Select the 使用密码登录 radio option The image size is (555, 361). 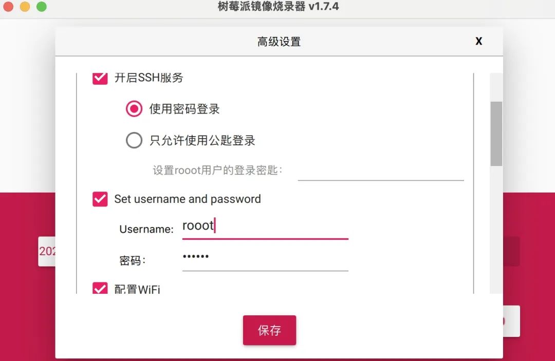click(x=134, y=109)
